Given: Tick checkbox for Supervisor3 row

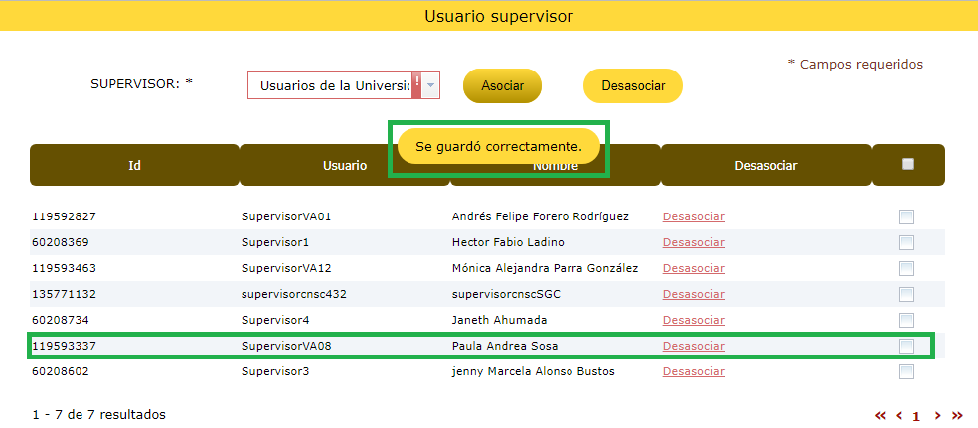Looking at the screenshot, I should [x=906, y=371].
